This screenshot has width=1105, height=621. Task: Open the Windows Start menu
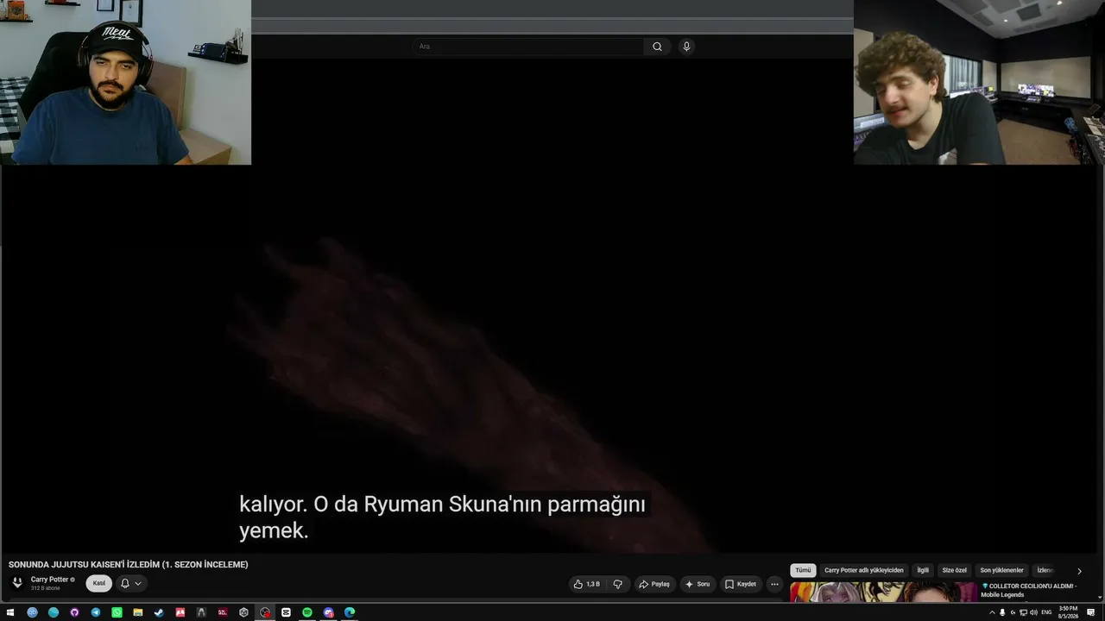click(x=10, y=612)
